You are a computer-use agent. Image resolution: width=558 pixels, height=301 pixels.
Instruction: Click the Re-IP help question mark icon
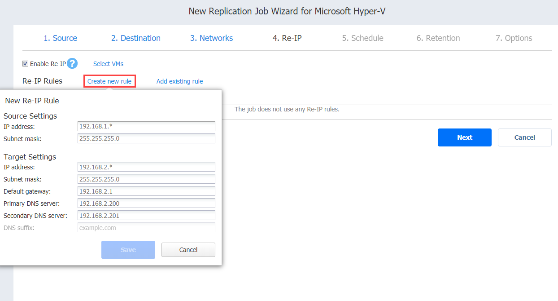tap(72, 64)
